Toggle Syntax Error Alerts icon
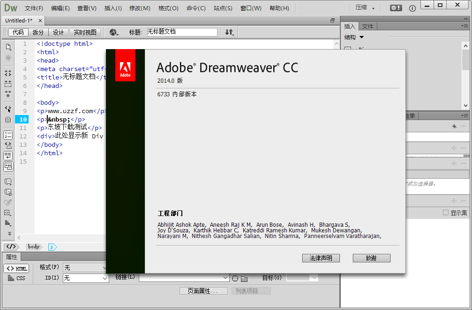Image resolution: width=472 pixels, height=310 pixels. click(x=8, y=166)
